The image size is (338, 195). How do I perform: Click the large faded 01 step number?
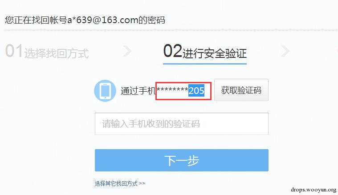[x=14, y=51]
